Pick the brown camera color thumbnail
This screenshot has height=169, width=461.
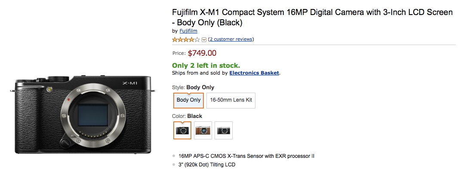[x=203, y=130]
